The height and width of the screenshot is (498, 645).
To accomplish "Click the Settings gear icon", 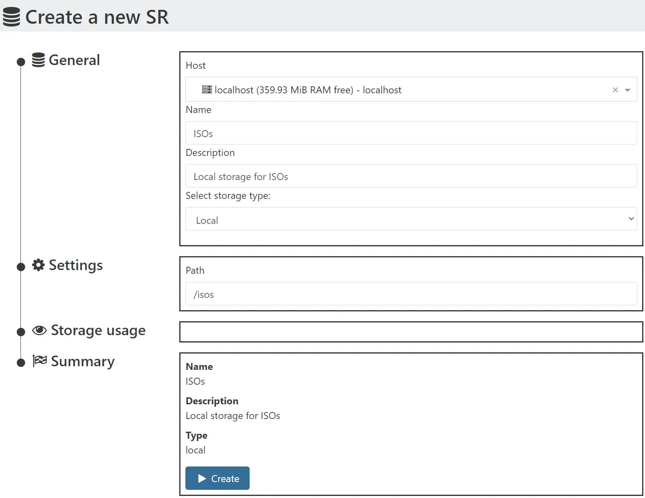I will pos(38,265).
